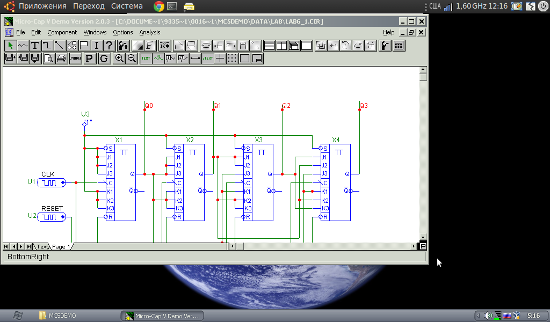Activate the Info mode I tool
This screenshot has width=550, height=322.
coord(97,46)
